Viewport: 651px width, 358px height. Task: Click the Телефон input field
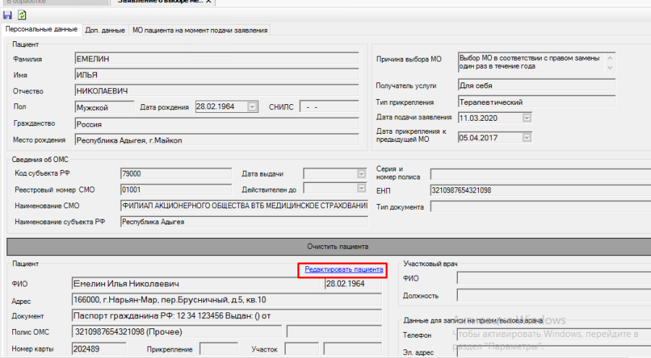tap(554, 334)
